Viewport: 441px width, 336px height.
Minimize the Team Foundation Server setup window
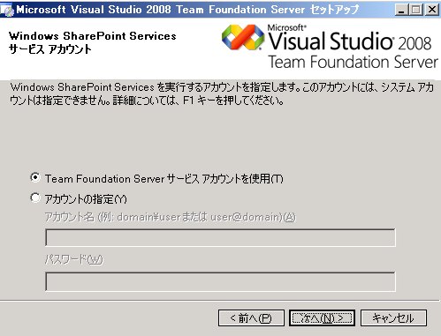coord(401,10)
